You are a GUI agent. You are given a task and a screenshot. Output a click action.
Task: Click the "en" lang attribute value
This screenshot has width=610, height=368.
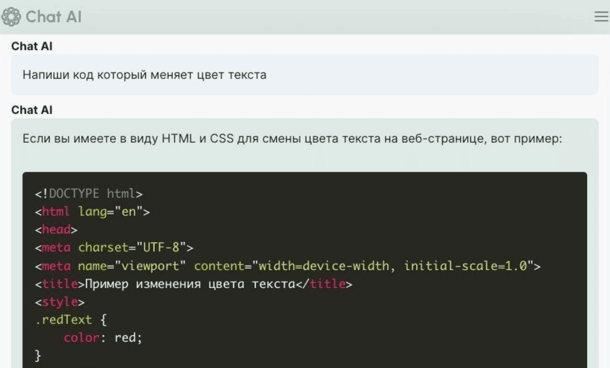click(x=129, y=212)
